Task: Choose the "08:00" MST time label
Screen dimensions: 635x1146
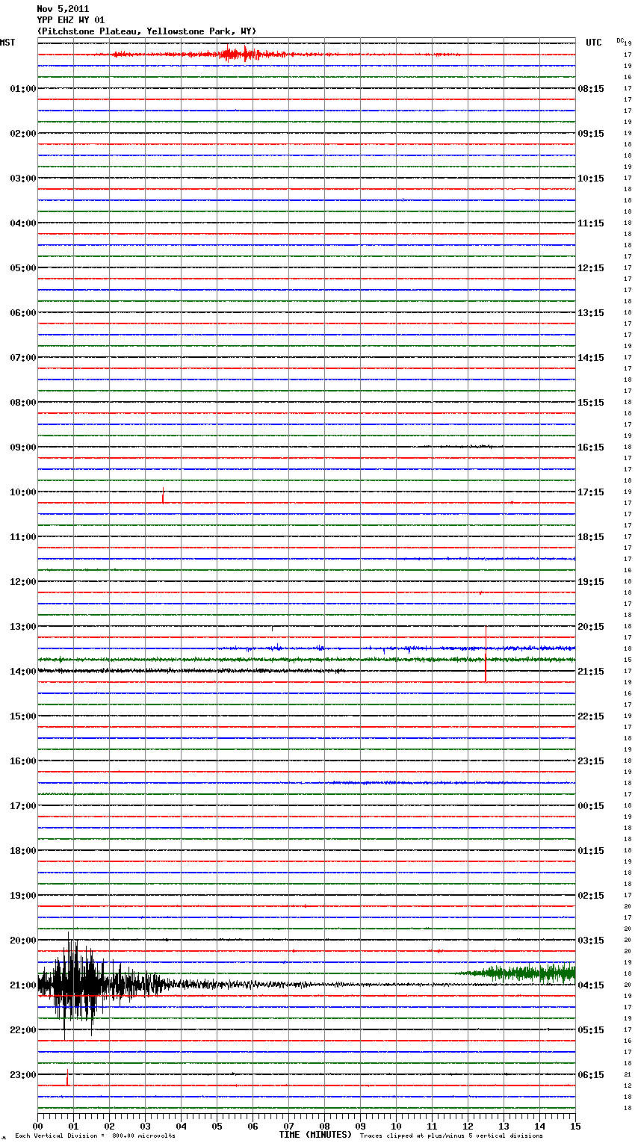Action: pos(23,403)
